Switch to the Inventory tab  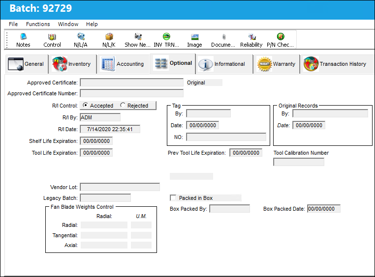(x=72, y=64)
